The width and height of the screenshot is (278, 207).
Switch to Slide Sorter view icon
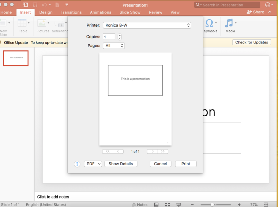[x=168, y=204]
